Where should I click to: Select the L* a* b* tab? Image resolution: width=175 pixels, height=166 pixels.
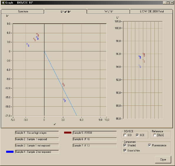click(x=66, y=11)
